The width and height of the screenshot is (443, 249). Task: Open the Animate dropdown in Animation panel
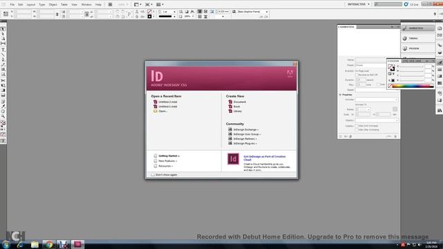pyautogui.click(x=377, y=100)
